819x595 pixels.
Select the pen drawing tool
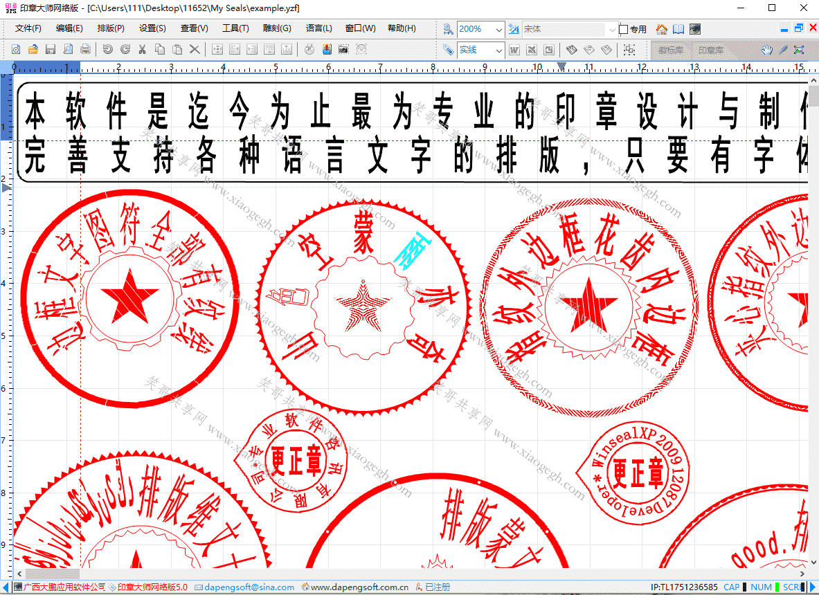(x=783, y=50)
